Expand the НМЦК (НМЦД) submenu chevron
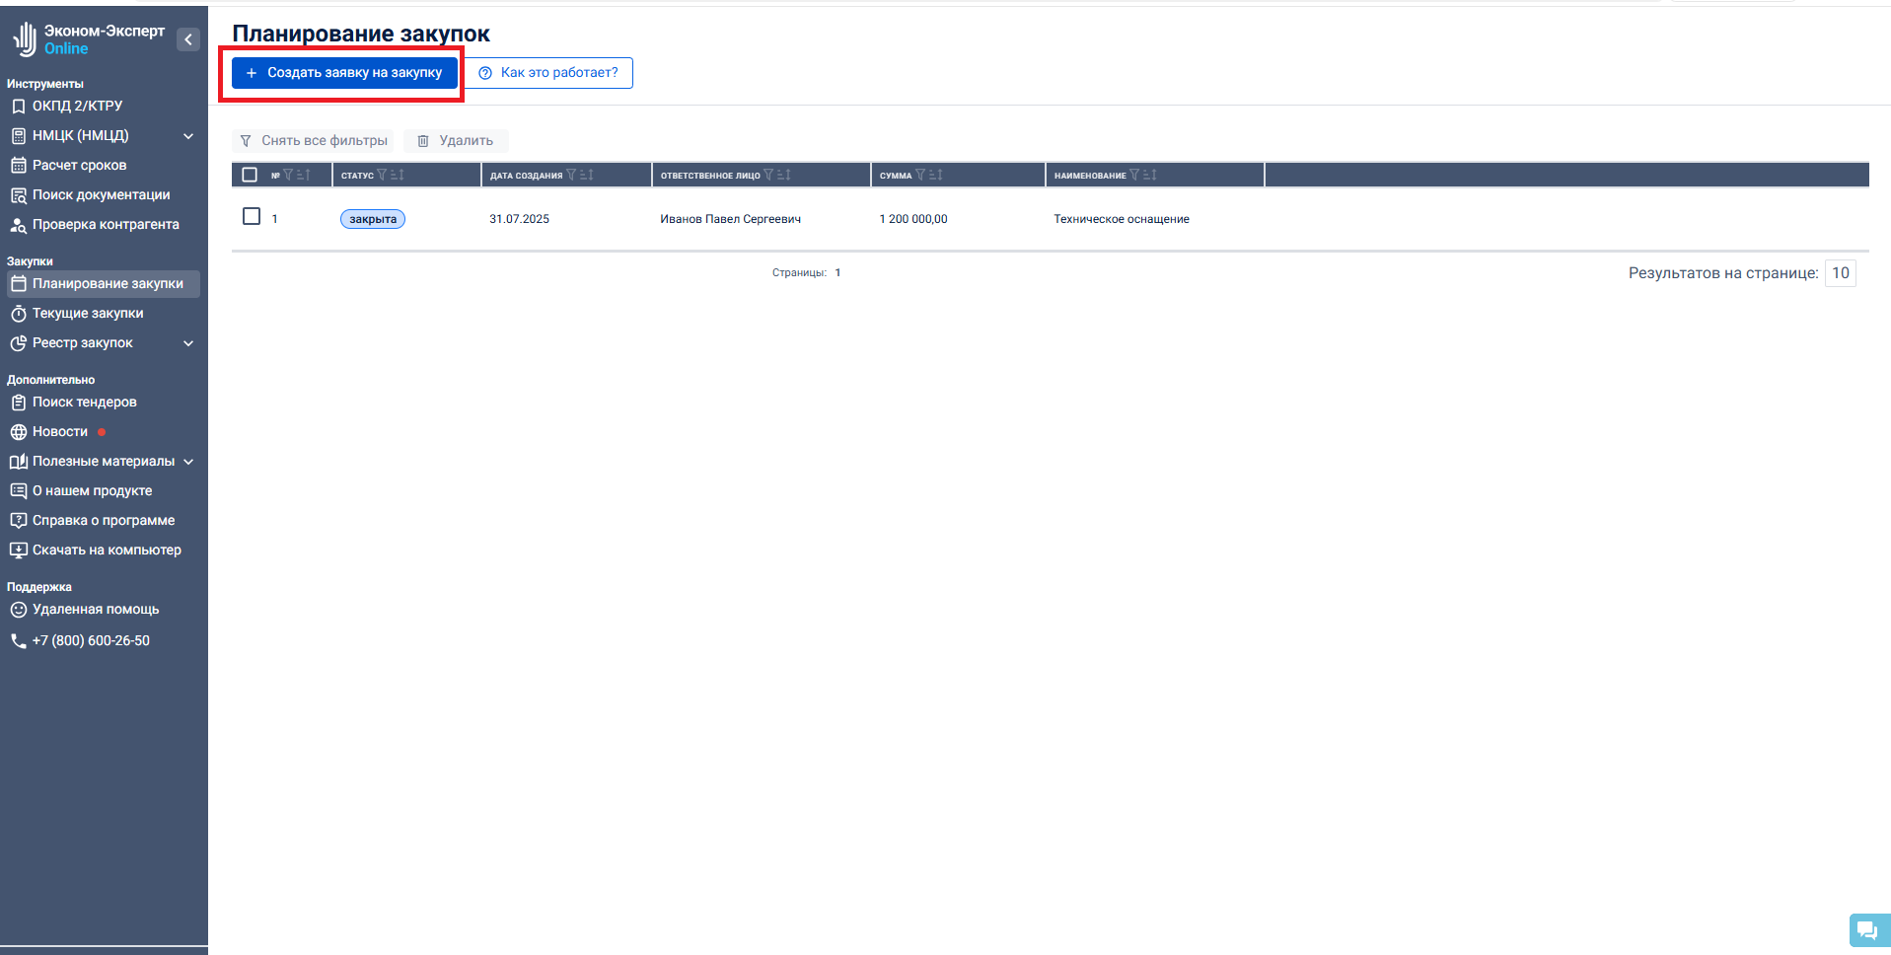1891x955 pixels. [x=188, y=136]
